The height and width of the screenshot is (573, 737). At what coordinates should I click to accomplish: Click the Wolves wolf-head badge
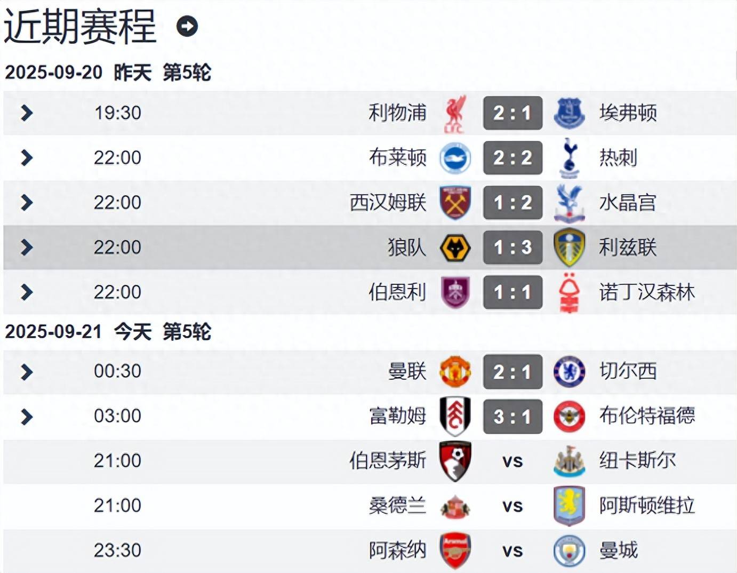[455, 248]
